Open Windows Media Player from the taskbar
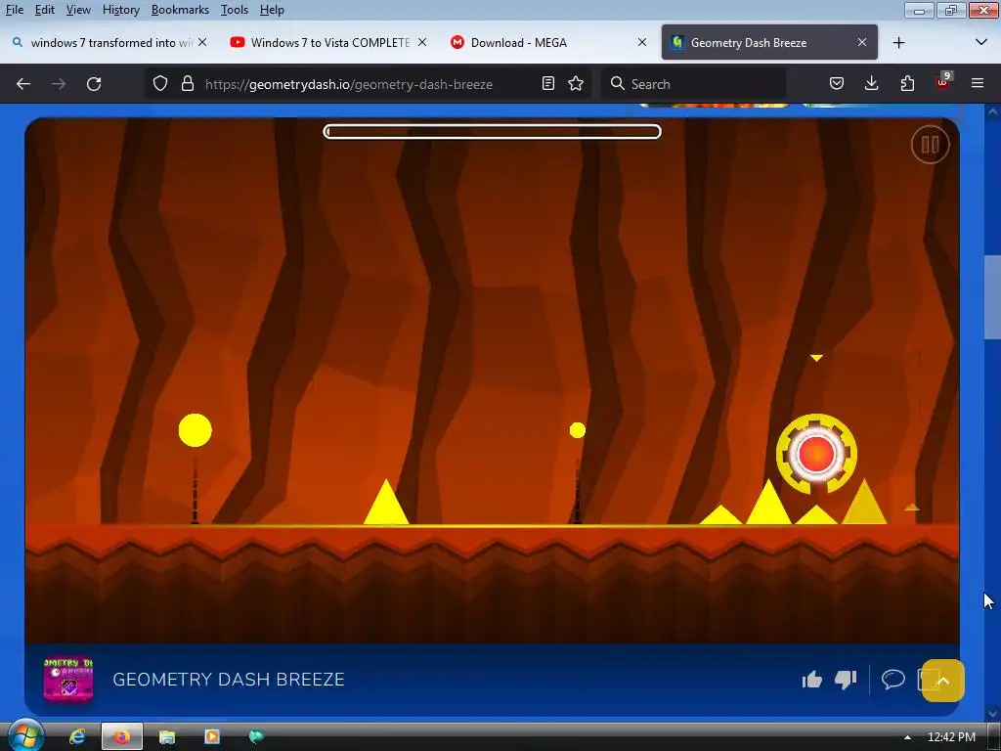This screenshot has width=1001, height=751. tap(211, 736)
